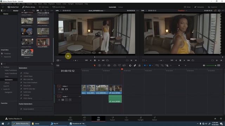Open the Marker color dropdown arrow

[152, 65]
